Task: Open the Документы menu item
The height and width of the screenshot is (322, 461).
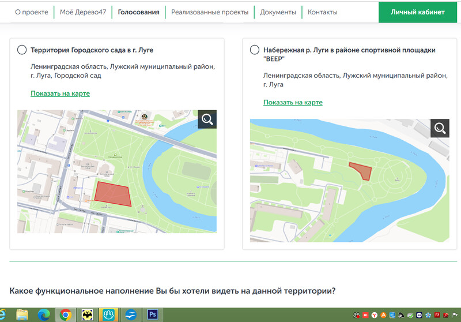Action: 278,12
